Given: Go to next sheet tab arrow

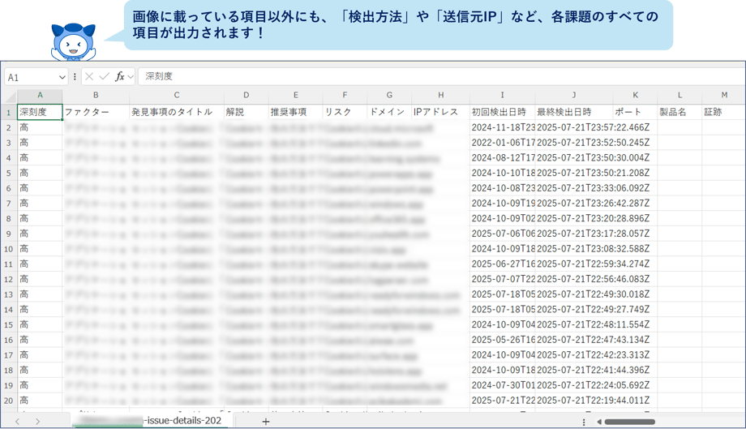Looking at the screenshot, I should point(37,421).
